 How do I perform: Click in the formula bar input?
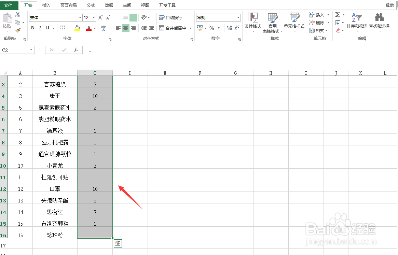(x=241, y=56)
